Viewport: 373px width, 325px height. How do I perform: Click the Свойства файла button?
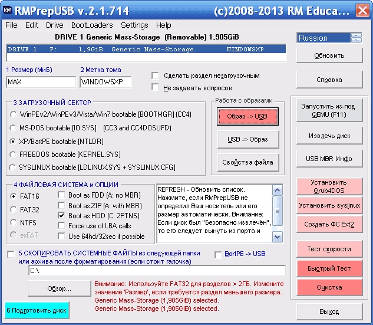click(x=247, y=162)
